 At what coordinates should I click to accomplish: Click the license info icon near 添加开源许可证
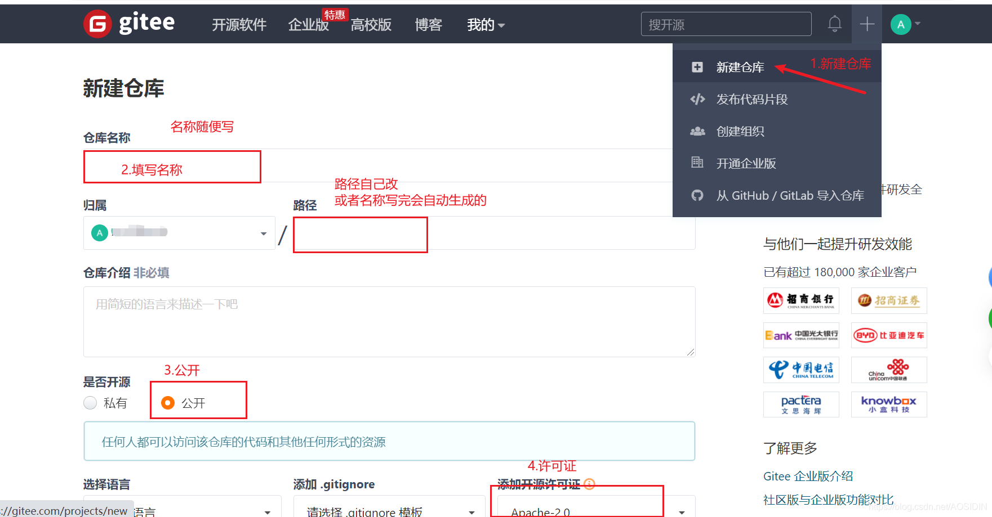point(589,484)
